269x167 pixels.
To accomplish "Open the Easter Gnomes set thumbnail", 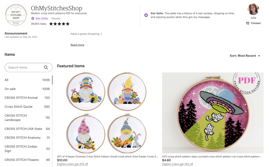I will click(x=107, y=113).
